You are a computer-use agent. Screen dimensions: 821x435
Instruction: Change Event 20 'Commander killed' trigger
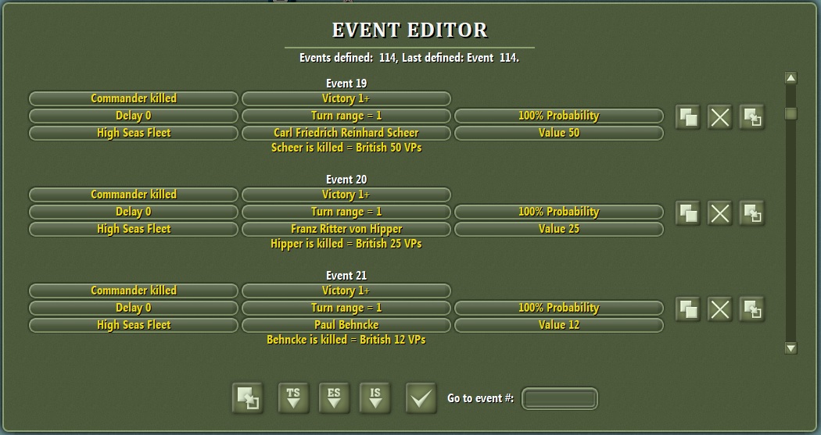pos(134,195)
